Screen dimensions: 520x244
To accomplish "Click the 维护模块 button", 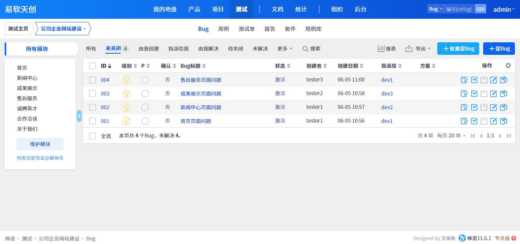I will coord(40,144).
